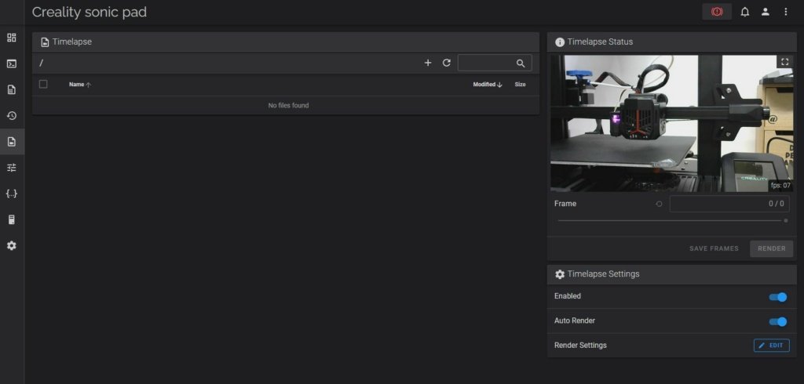Image resolution: width=804 pixels, height=384 pixels.
Task: Click the Timelapse Settings gear icon
Action: (560, 274)
